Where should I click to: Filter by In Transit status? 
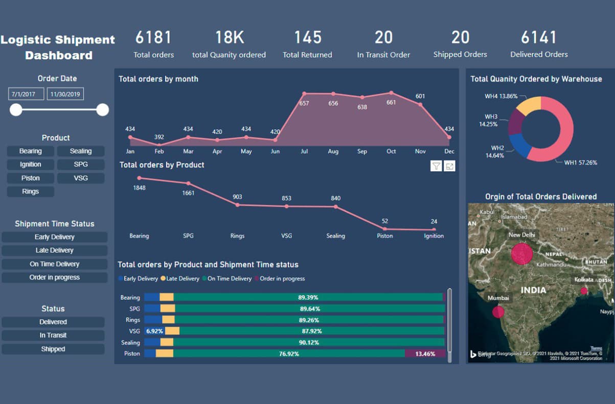53,336
